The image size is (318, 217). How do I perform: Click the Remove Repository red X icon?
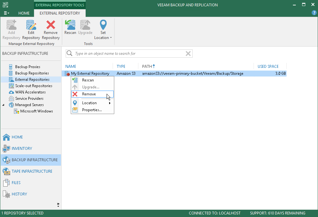click(x=51, y=25)
